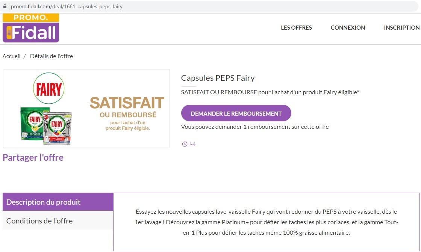Click the Détails de l'offre breadcrumb
Viewport: 421px width, 252px height.
pyautogui.click(x=51, y=56)
